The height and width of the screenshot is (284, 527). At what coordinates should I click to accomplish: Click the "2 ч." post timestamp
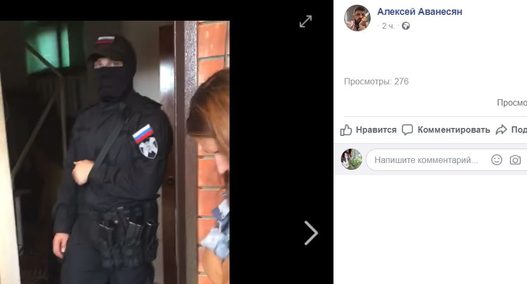[x=388, y=26]
